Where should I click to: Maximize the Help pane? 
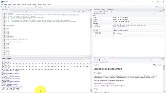click(x=164, y=58)
